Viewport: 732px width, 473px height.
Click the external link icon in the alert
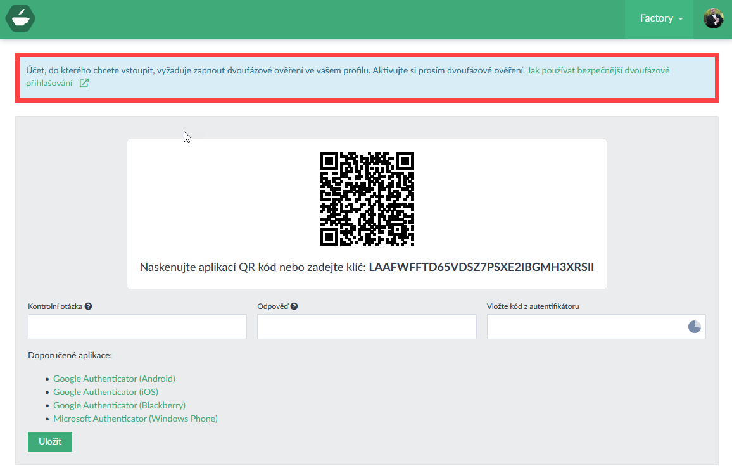84,83
